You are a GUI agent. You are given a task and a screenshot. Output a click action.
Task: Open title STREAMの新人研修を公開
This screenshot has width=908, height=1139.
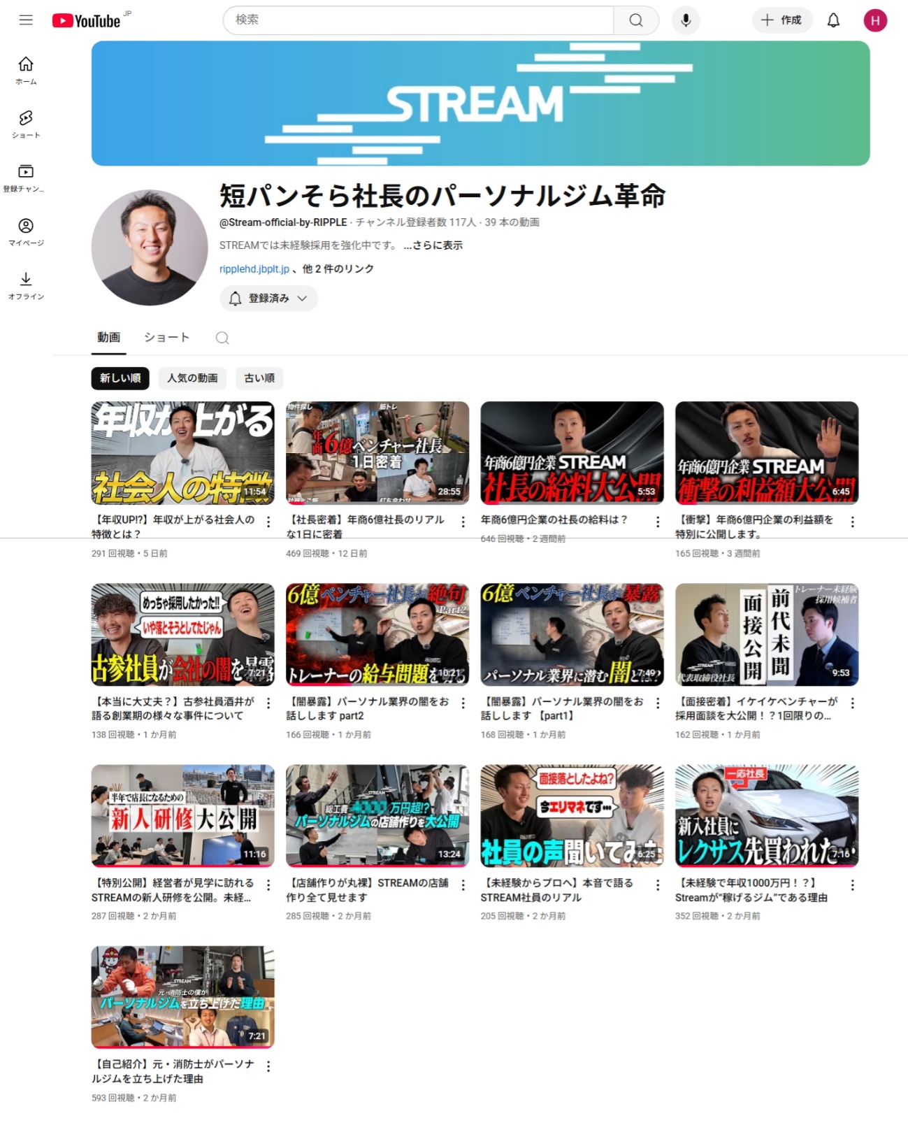[173, 891]
